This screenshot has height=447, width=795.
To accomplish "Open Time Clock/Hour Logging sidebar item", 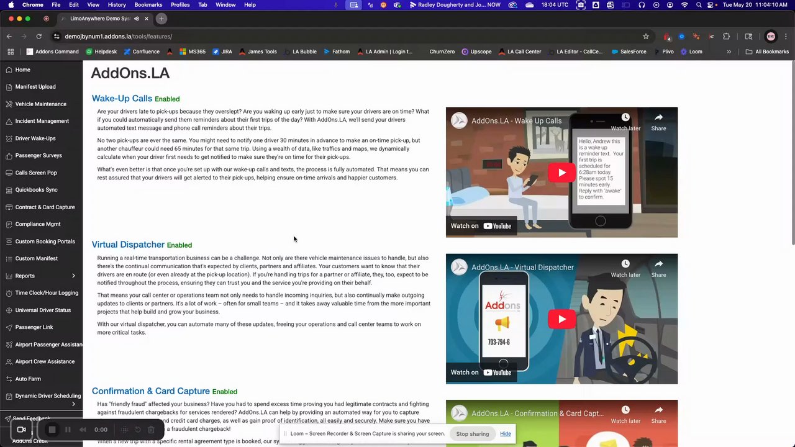I will tap(47, 293).
